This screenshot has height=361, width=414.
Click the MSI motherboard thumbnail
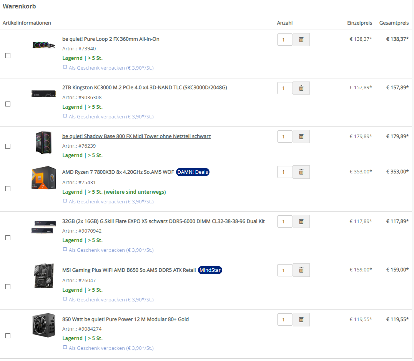coord(44,276)
